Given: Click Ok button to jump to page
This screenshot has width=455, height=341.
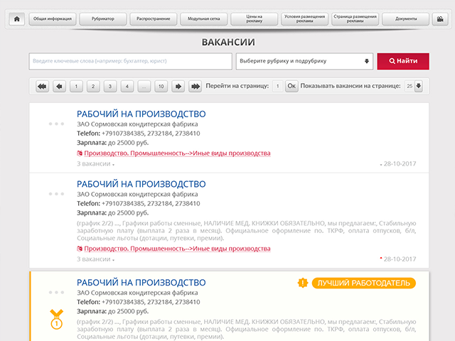Looking at the screenshot, I should point(291,86).
